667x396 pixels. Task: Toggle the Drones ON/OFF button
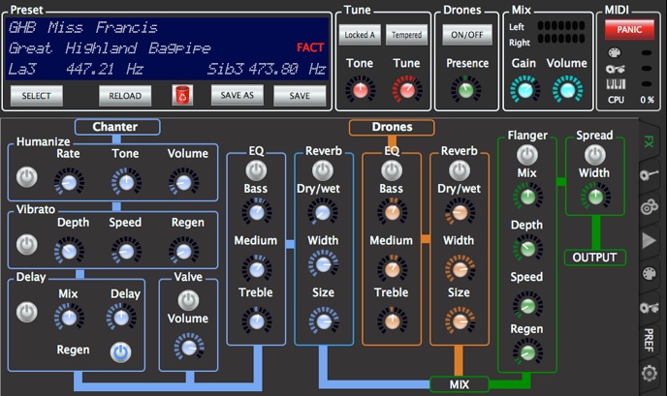[x=467, y=35]
